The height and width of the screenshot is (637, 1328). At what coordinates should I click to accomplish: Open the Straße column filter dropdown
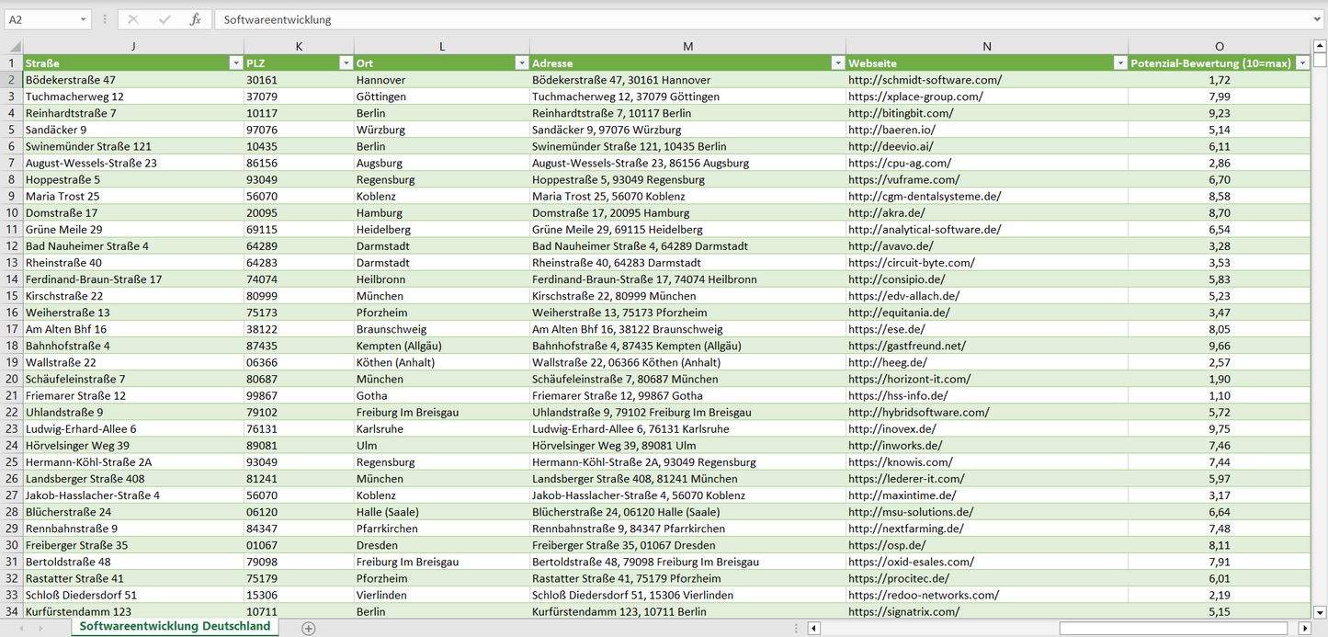[235, 63]
